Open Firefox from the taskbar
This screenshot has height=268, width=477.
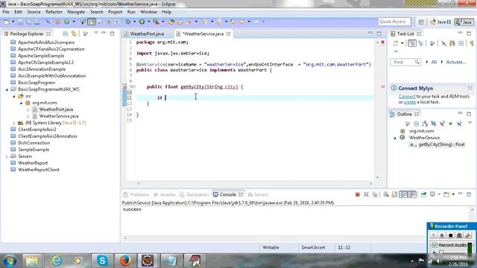(125, 261)
